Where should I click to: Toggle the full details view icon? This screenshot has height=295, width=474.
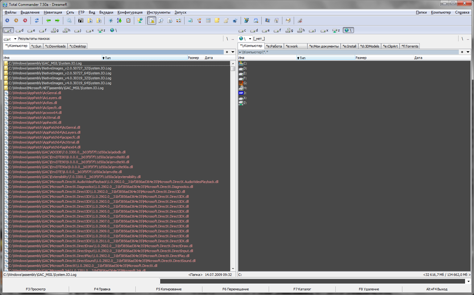click(x=161, y=20)
